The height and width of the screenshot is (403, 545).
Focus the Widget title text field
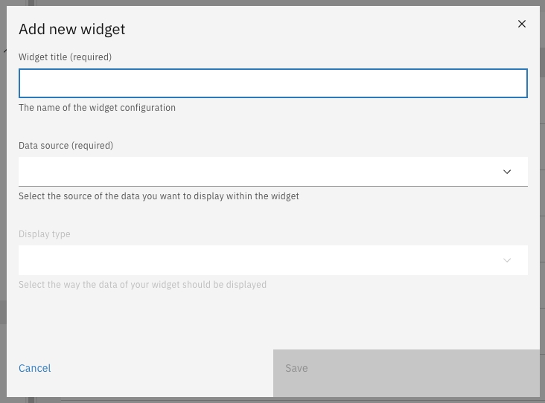[x=272, y=83]
